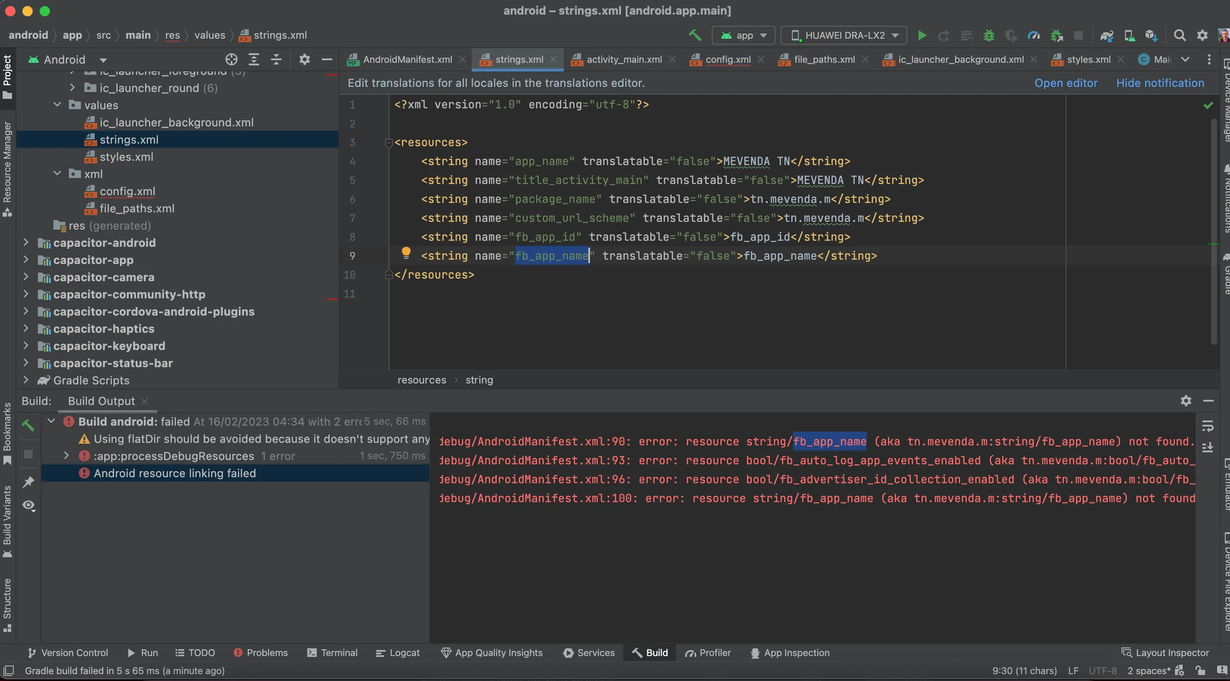This screenshot has height=681, width=1230.
Task: Expand the capacitor-android module
Action: (x=26, y=242)
